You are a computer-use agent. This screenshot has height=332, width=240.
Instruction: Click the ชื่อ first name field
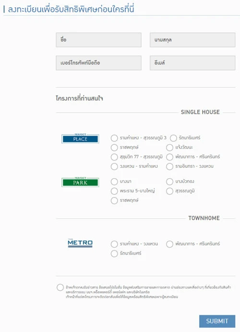click(99, 40)
